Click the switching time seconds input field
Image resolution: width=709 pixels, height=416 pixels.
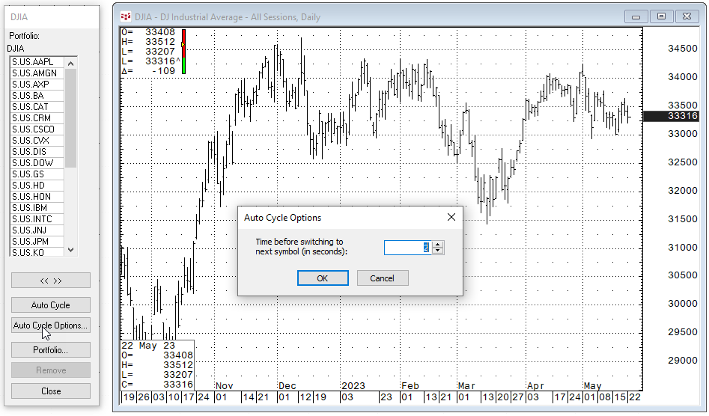tap(407, 248)
